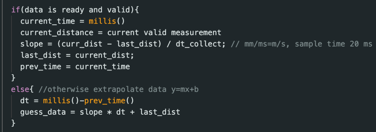Click the 'slope' variable in the division line
The height and width of the screenshot is (132, 376).
(32, 44)
